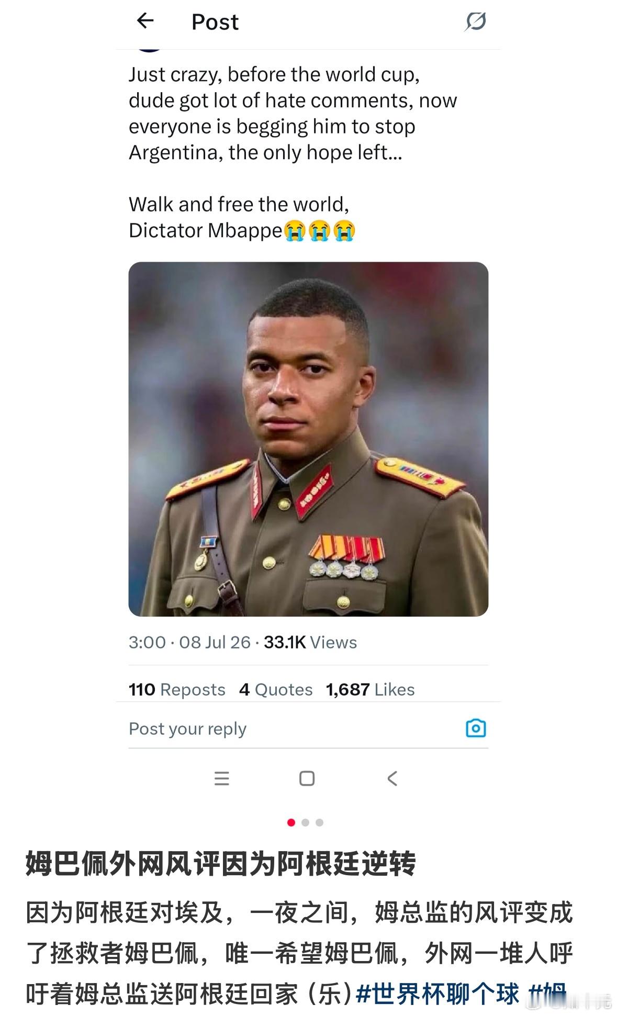Open the Grok icon in the header
Screen dimensions: 617x1016
coord(475,21)
